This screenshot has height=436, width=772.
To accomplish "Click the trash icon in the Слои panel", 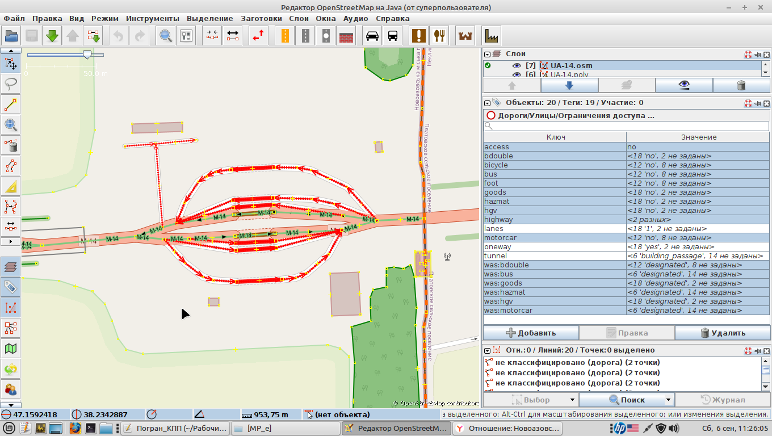I will pos(741,85).
